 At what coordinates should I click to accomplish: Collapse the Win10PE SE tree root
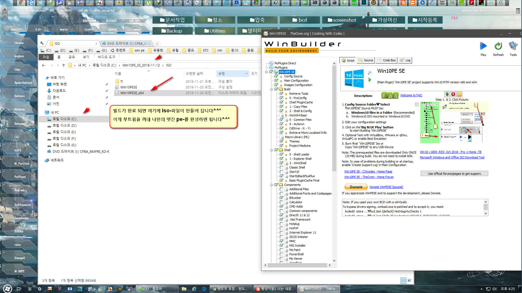pyautogui.click(x=266, y=72)
